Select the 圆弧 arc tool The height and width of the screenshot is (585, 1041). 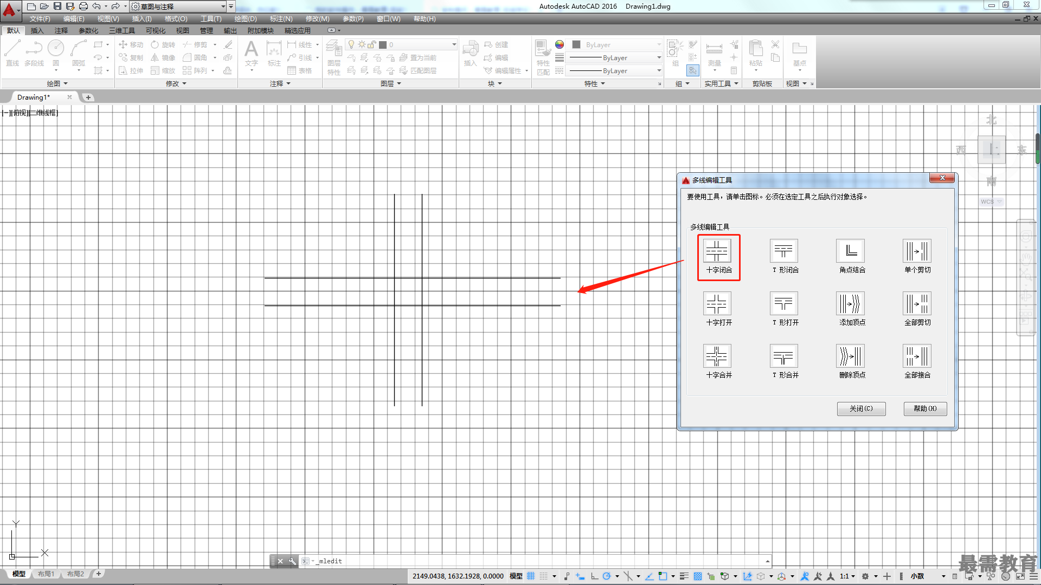(79, 53)
